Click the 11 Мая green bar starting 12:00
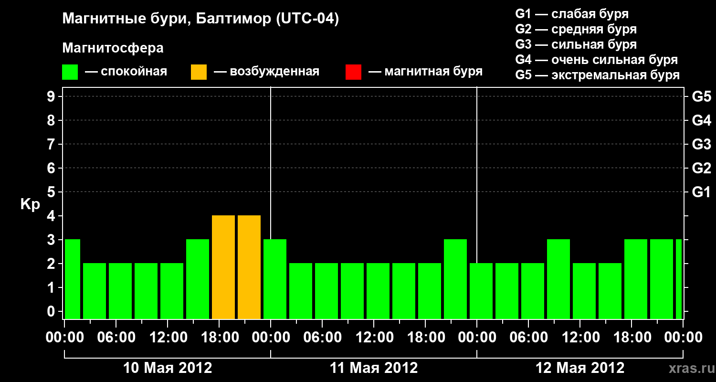 tap(378, 291)
